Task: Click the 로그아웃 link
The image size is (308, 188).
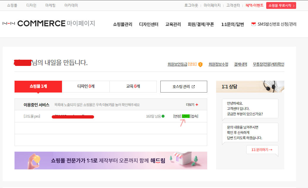Action: [191, 6]
